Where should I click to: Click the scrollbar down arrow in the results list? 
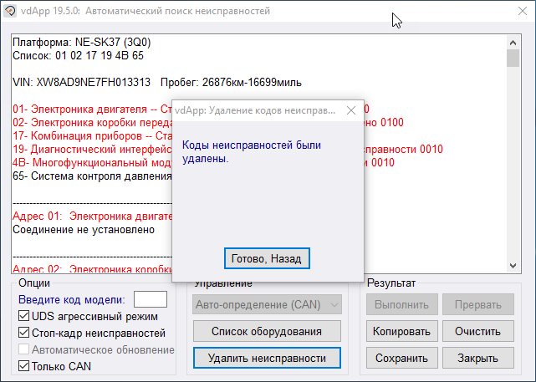pos(513,264)
